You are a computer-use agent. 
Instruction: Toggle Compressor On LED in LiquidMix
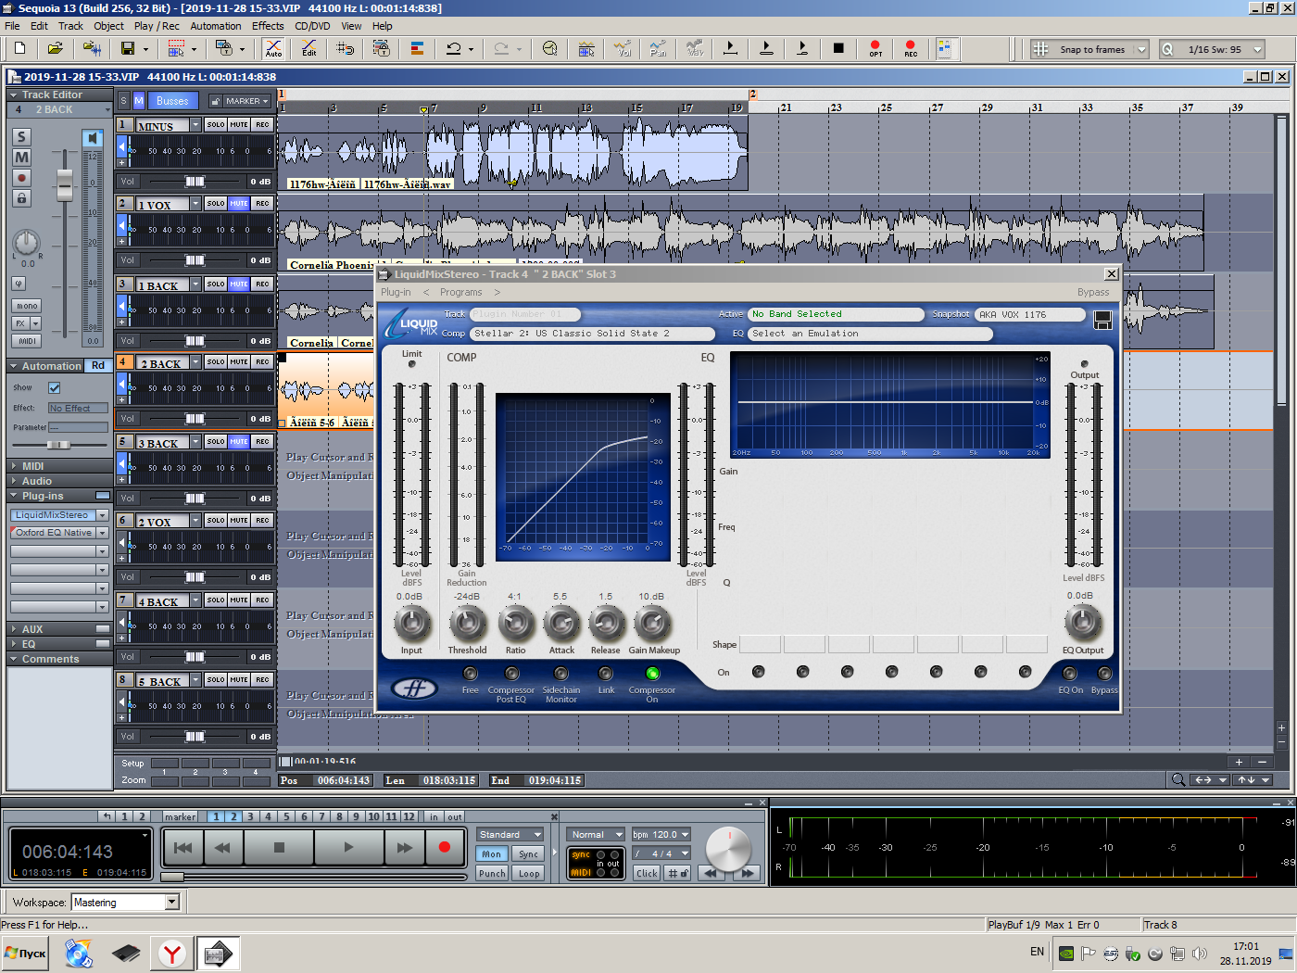click(652, 674)
